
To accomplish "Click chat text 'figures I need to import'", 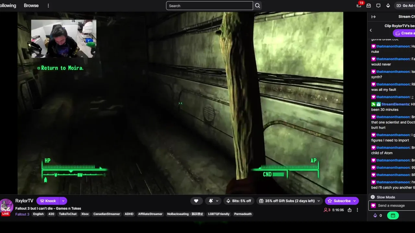I will coord(390,140).
